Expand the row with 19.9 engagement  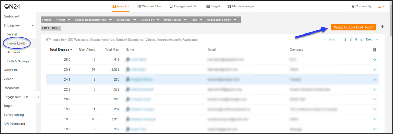coord(375,109)
